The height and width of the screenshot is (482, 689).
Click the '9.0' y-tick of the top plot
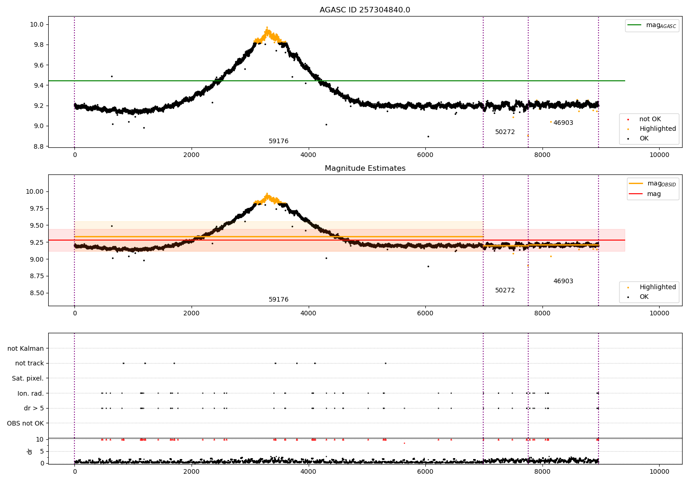(38, 126)
